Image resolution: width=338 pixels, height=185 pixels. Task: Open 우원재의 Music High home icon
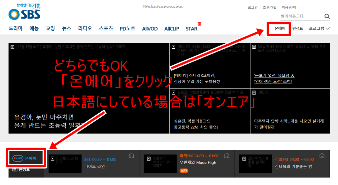[x=226, y=156]
